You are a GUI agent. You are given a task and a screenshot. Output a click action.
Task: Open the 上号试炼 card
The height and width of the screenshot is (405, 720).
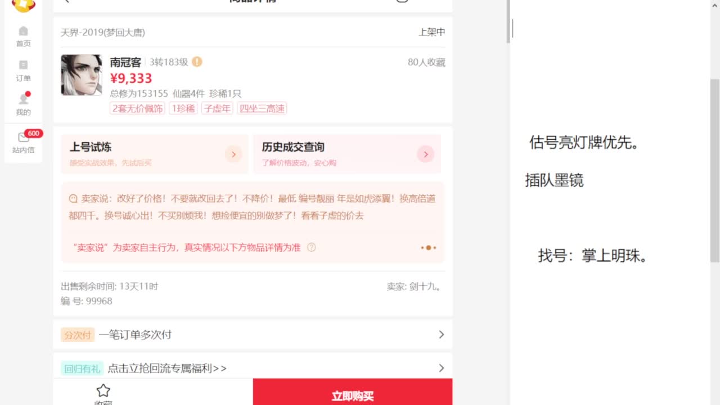tap(154, 154)
